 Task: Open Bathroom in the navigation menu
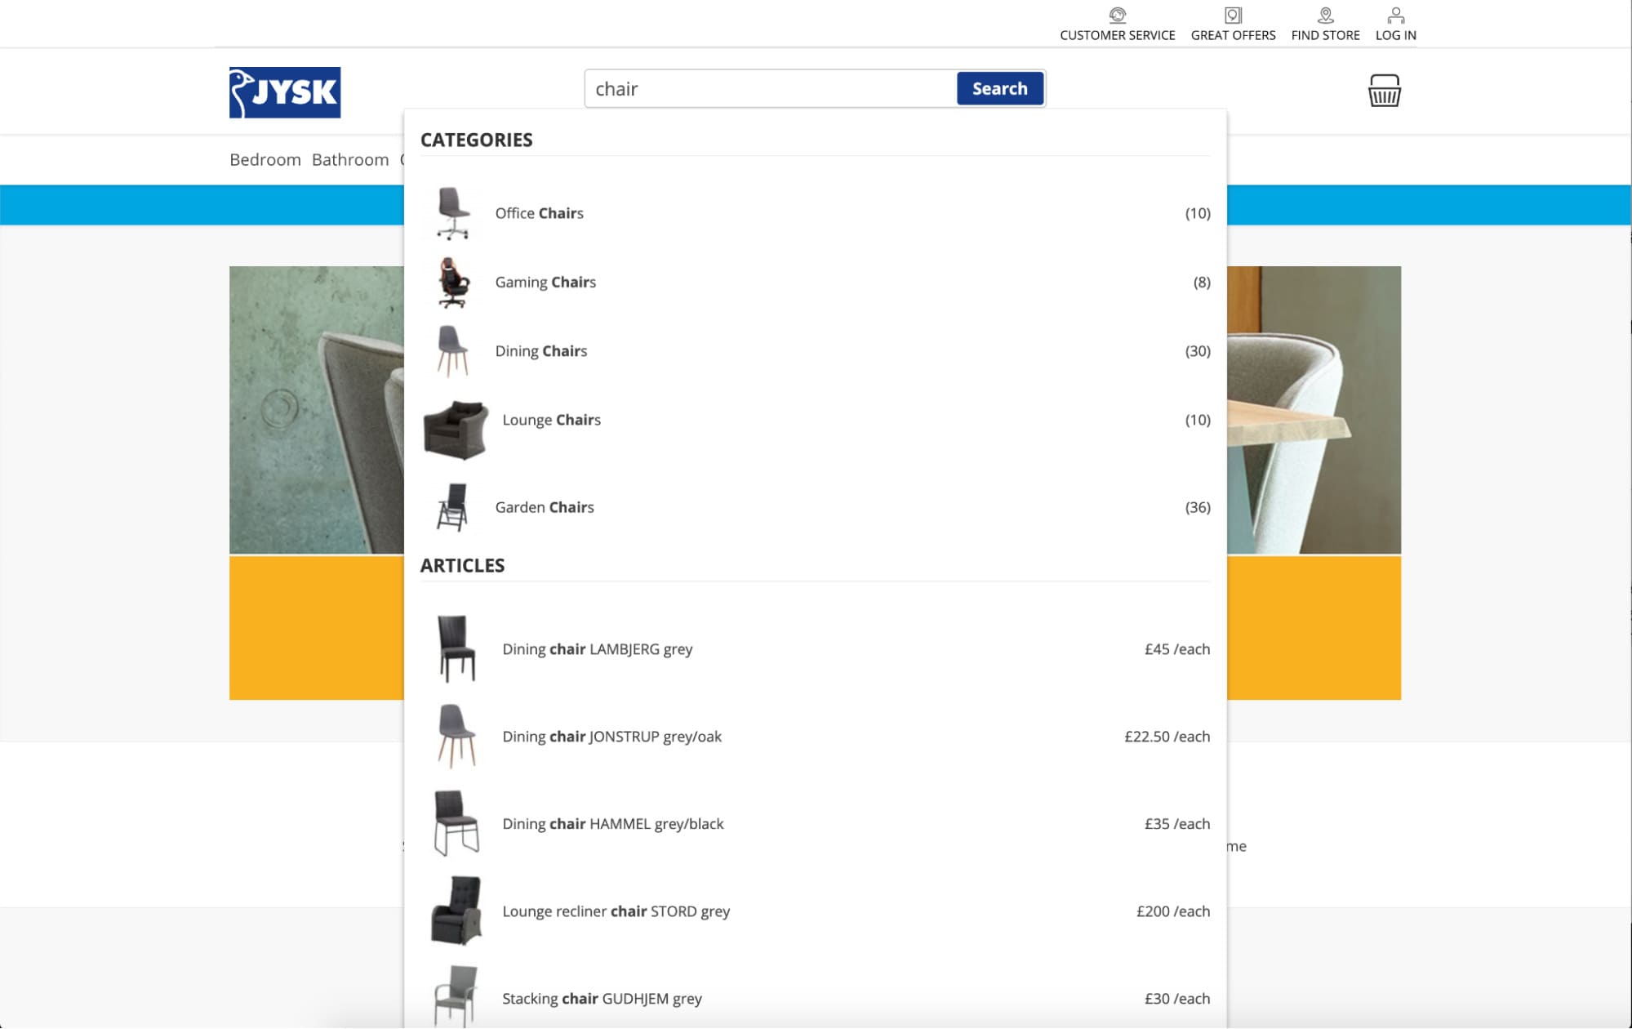coord(350,159)
